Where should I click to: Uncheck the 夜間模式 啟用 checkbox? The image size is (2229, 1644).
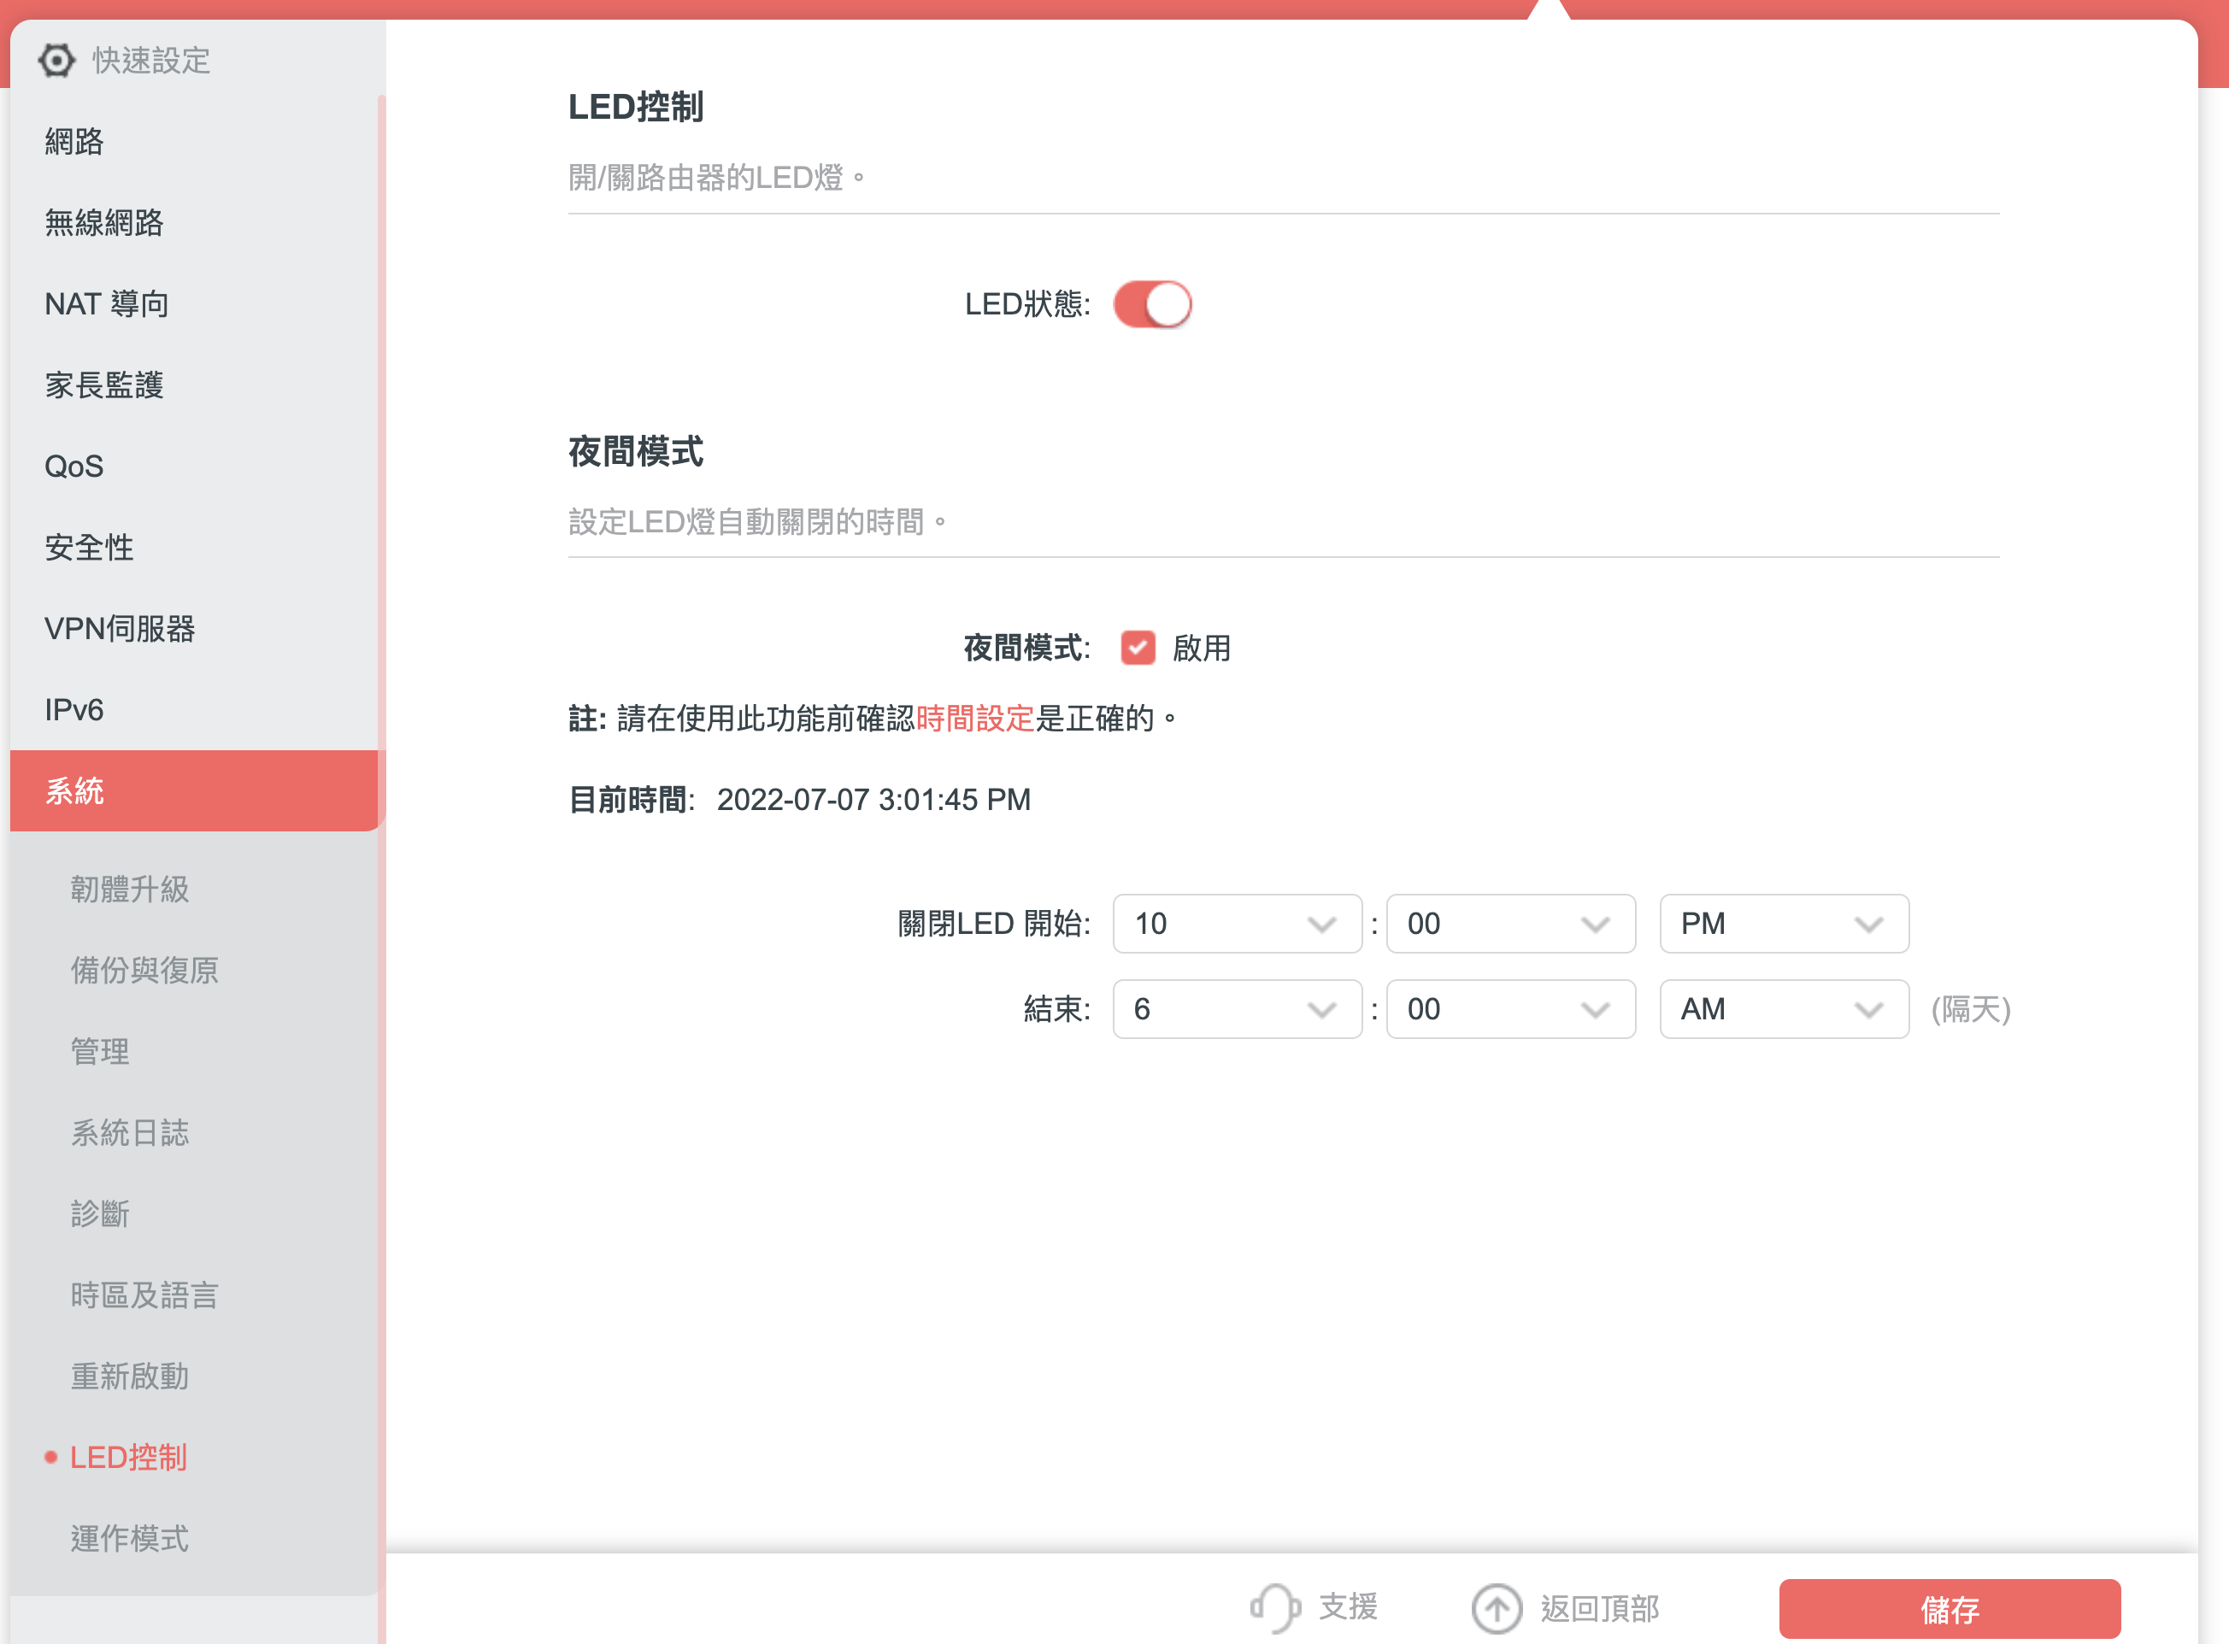click(x=1137, y=648)
